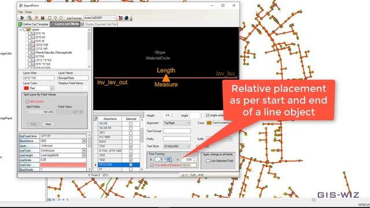Switch to Display Exported Cad File tab
Screen dimensions: 370x208
click(99, 24)
